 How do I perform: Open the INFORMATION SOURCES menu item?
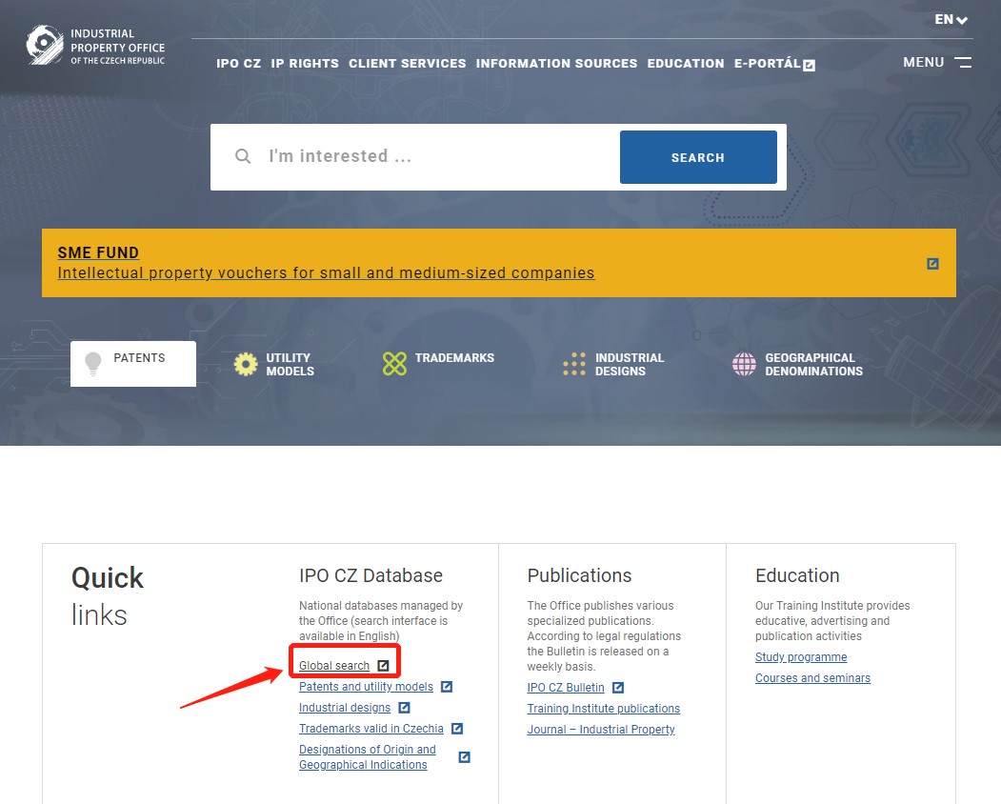pos(556,63)
